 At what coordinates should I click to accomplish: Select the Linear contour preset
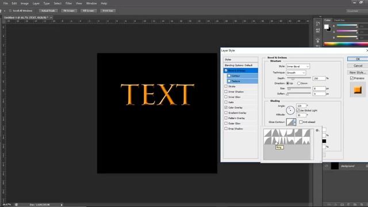point(268,133)
